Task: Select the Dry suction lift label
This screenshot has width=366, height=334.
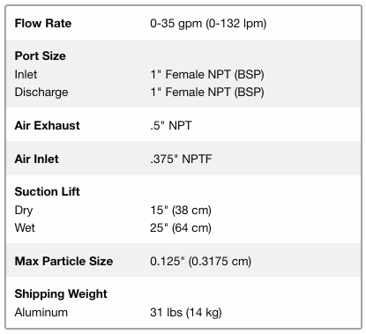Action: 24,211
